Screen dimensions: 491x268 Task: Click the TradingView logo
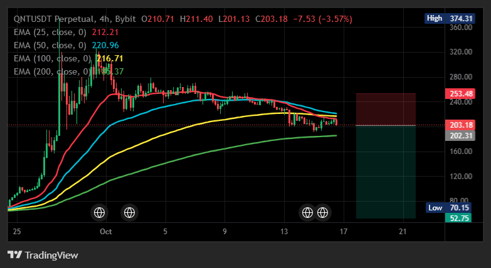(x=43, y=255)
